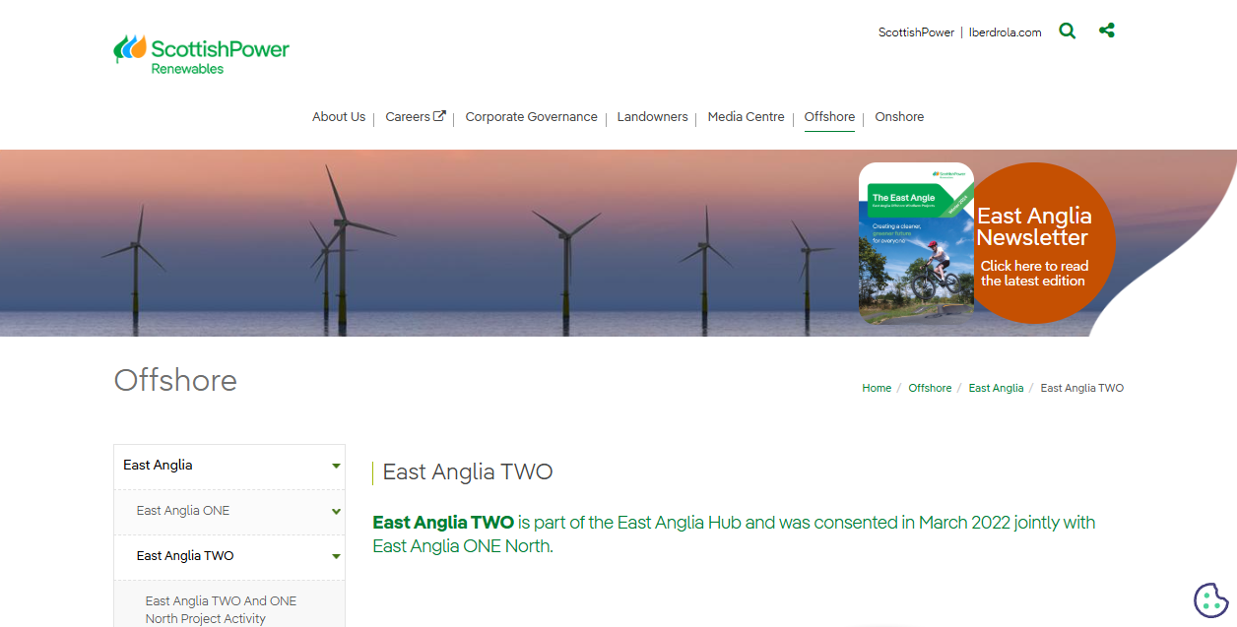Viewport: 1237px width, 627px height.
Task: Open the Media Centre menu item
Action: click(x=746, y=116)
